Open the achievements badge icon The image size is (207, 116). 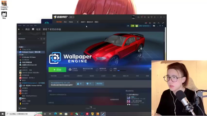(x=111, y=70)
